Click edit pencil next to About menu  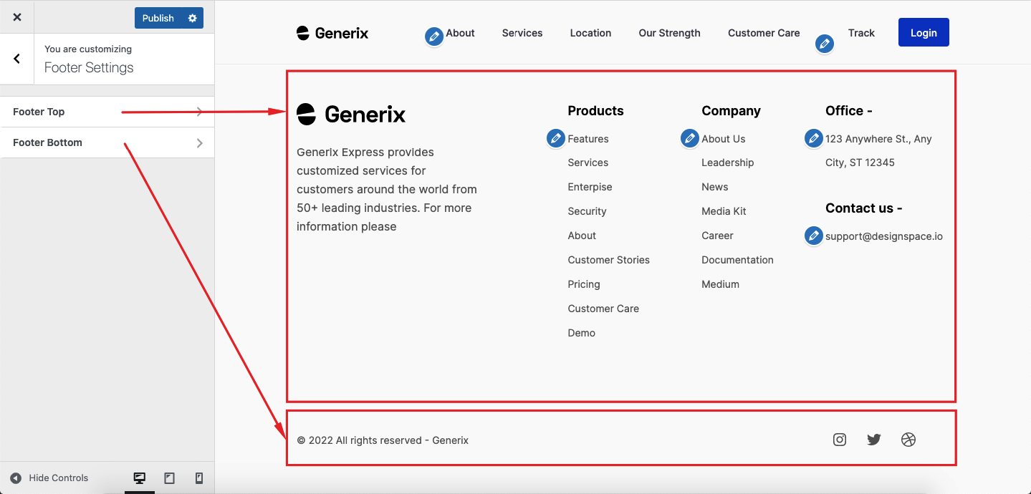(x=434, y=37)
